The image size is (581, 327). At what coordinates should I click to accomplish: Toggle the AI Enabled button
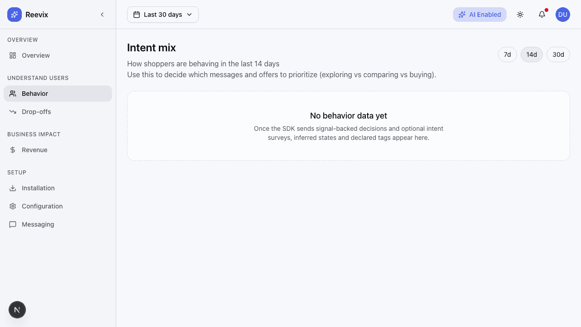click(x=480, y=15)
